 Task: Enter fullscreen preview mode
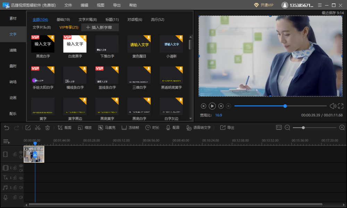(x=340, y=106)
